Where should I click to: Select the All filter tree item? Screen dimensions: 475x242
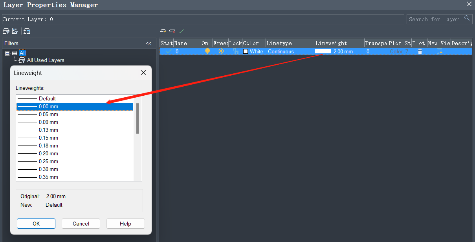pos(22,53)
